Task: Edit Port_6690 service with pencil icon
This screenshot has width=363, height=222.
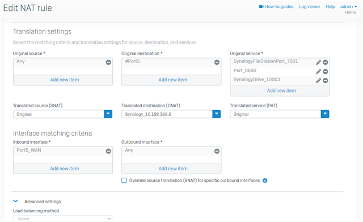Action: (318, 72)
